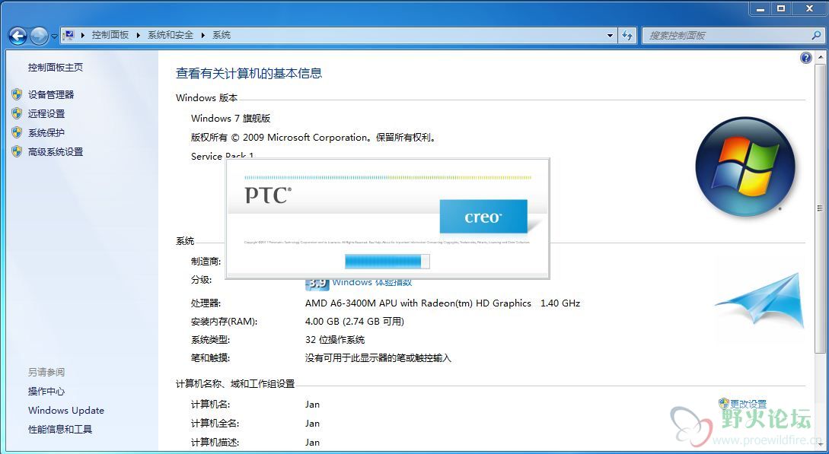Open 控制面板 breadcrumb in address bar
This screenshot has height=454, width=829.
[110, 35]
